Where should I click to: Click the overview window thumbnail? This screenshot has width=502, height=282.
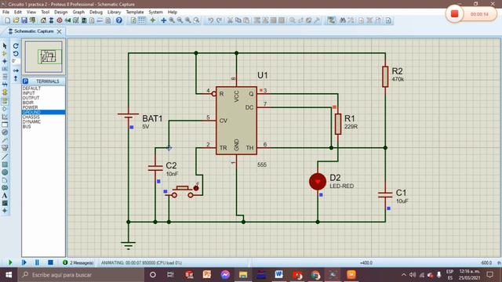pyautogui.click(x=44, y=56)
